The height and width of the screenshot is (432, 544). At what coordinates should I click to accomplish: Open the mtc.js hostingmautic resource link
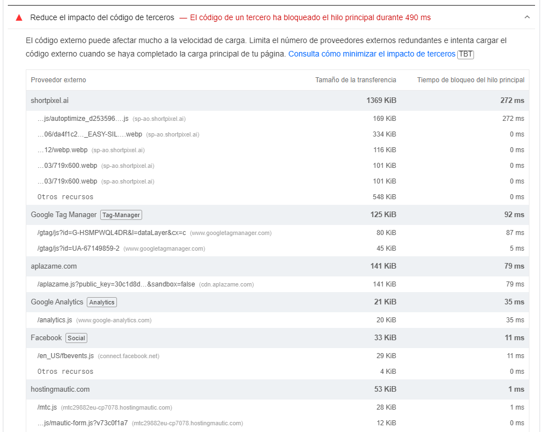[47, 407]
